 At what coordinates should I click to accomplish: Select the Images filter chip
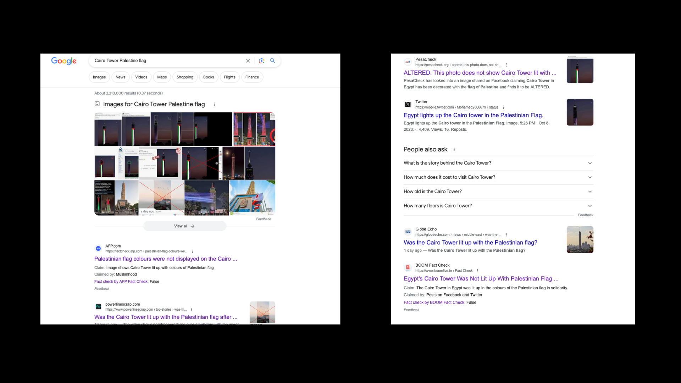99,77
